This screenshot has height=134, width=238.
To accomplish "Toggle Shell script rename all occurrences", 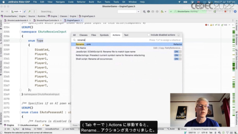I will [x=177, y=59].
